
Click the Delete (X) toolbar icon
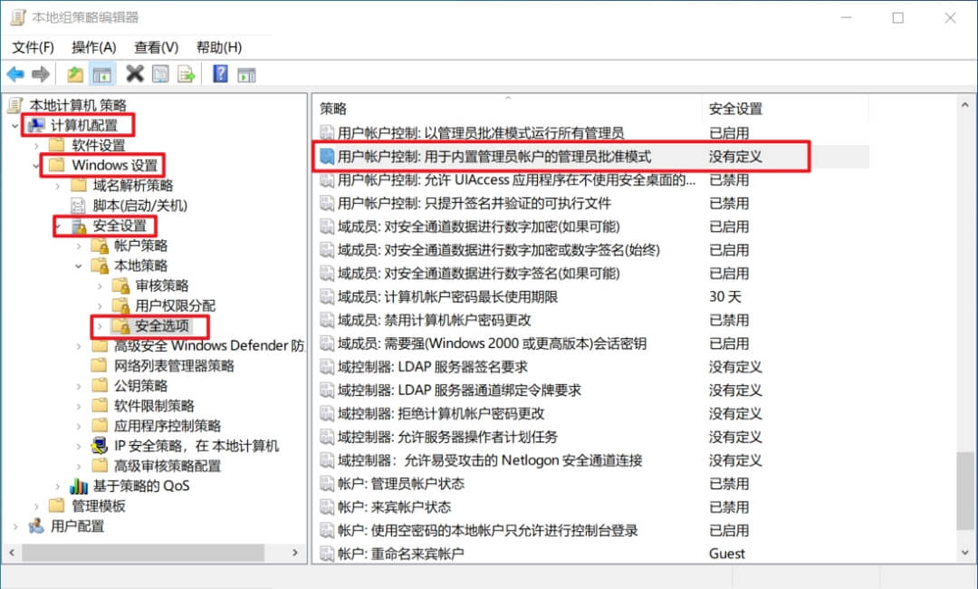(x=135, y=74)
